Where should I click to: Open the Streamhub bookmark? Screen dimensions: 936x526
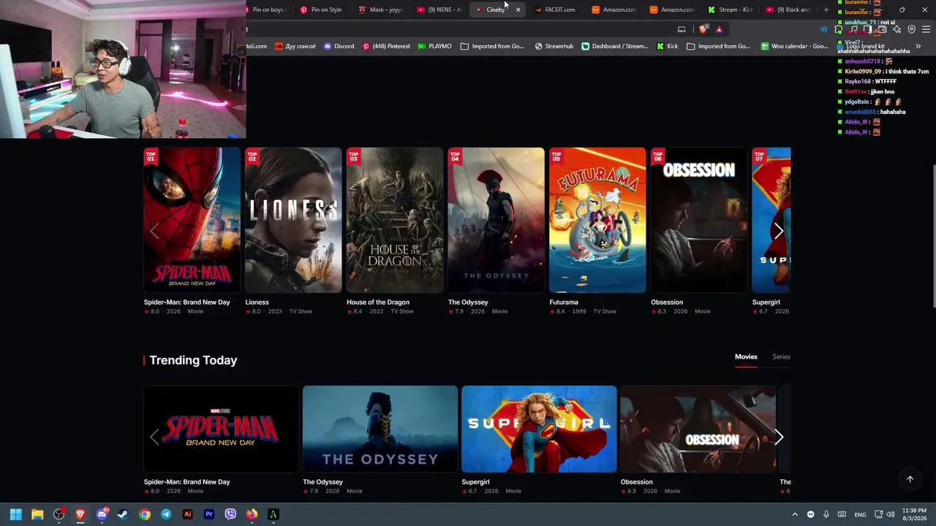[x=554, y=46]
